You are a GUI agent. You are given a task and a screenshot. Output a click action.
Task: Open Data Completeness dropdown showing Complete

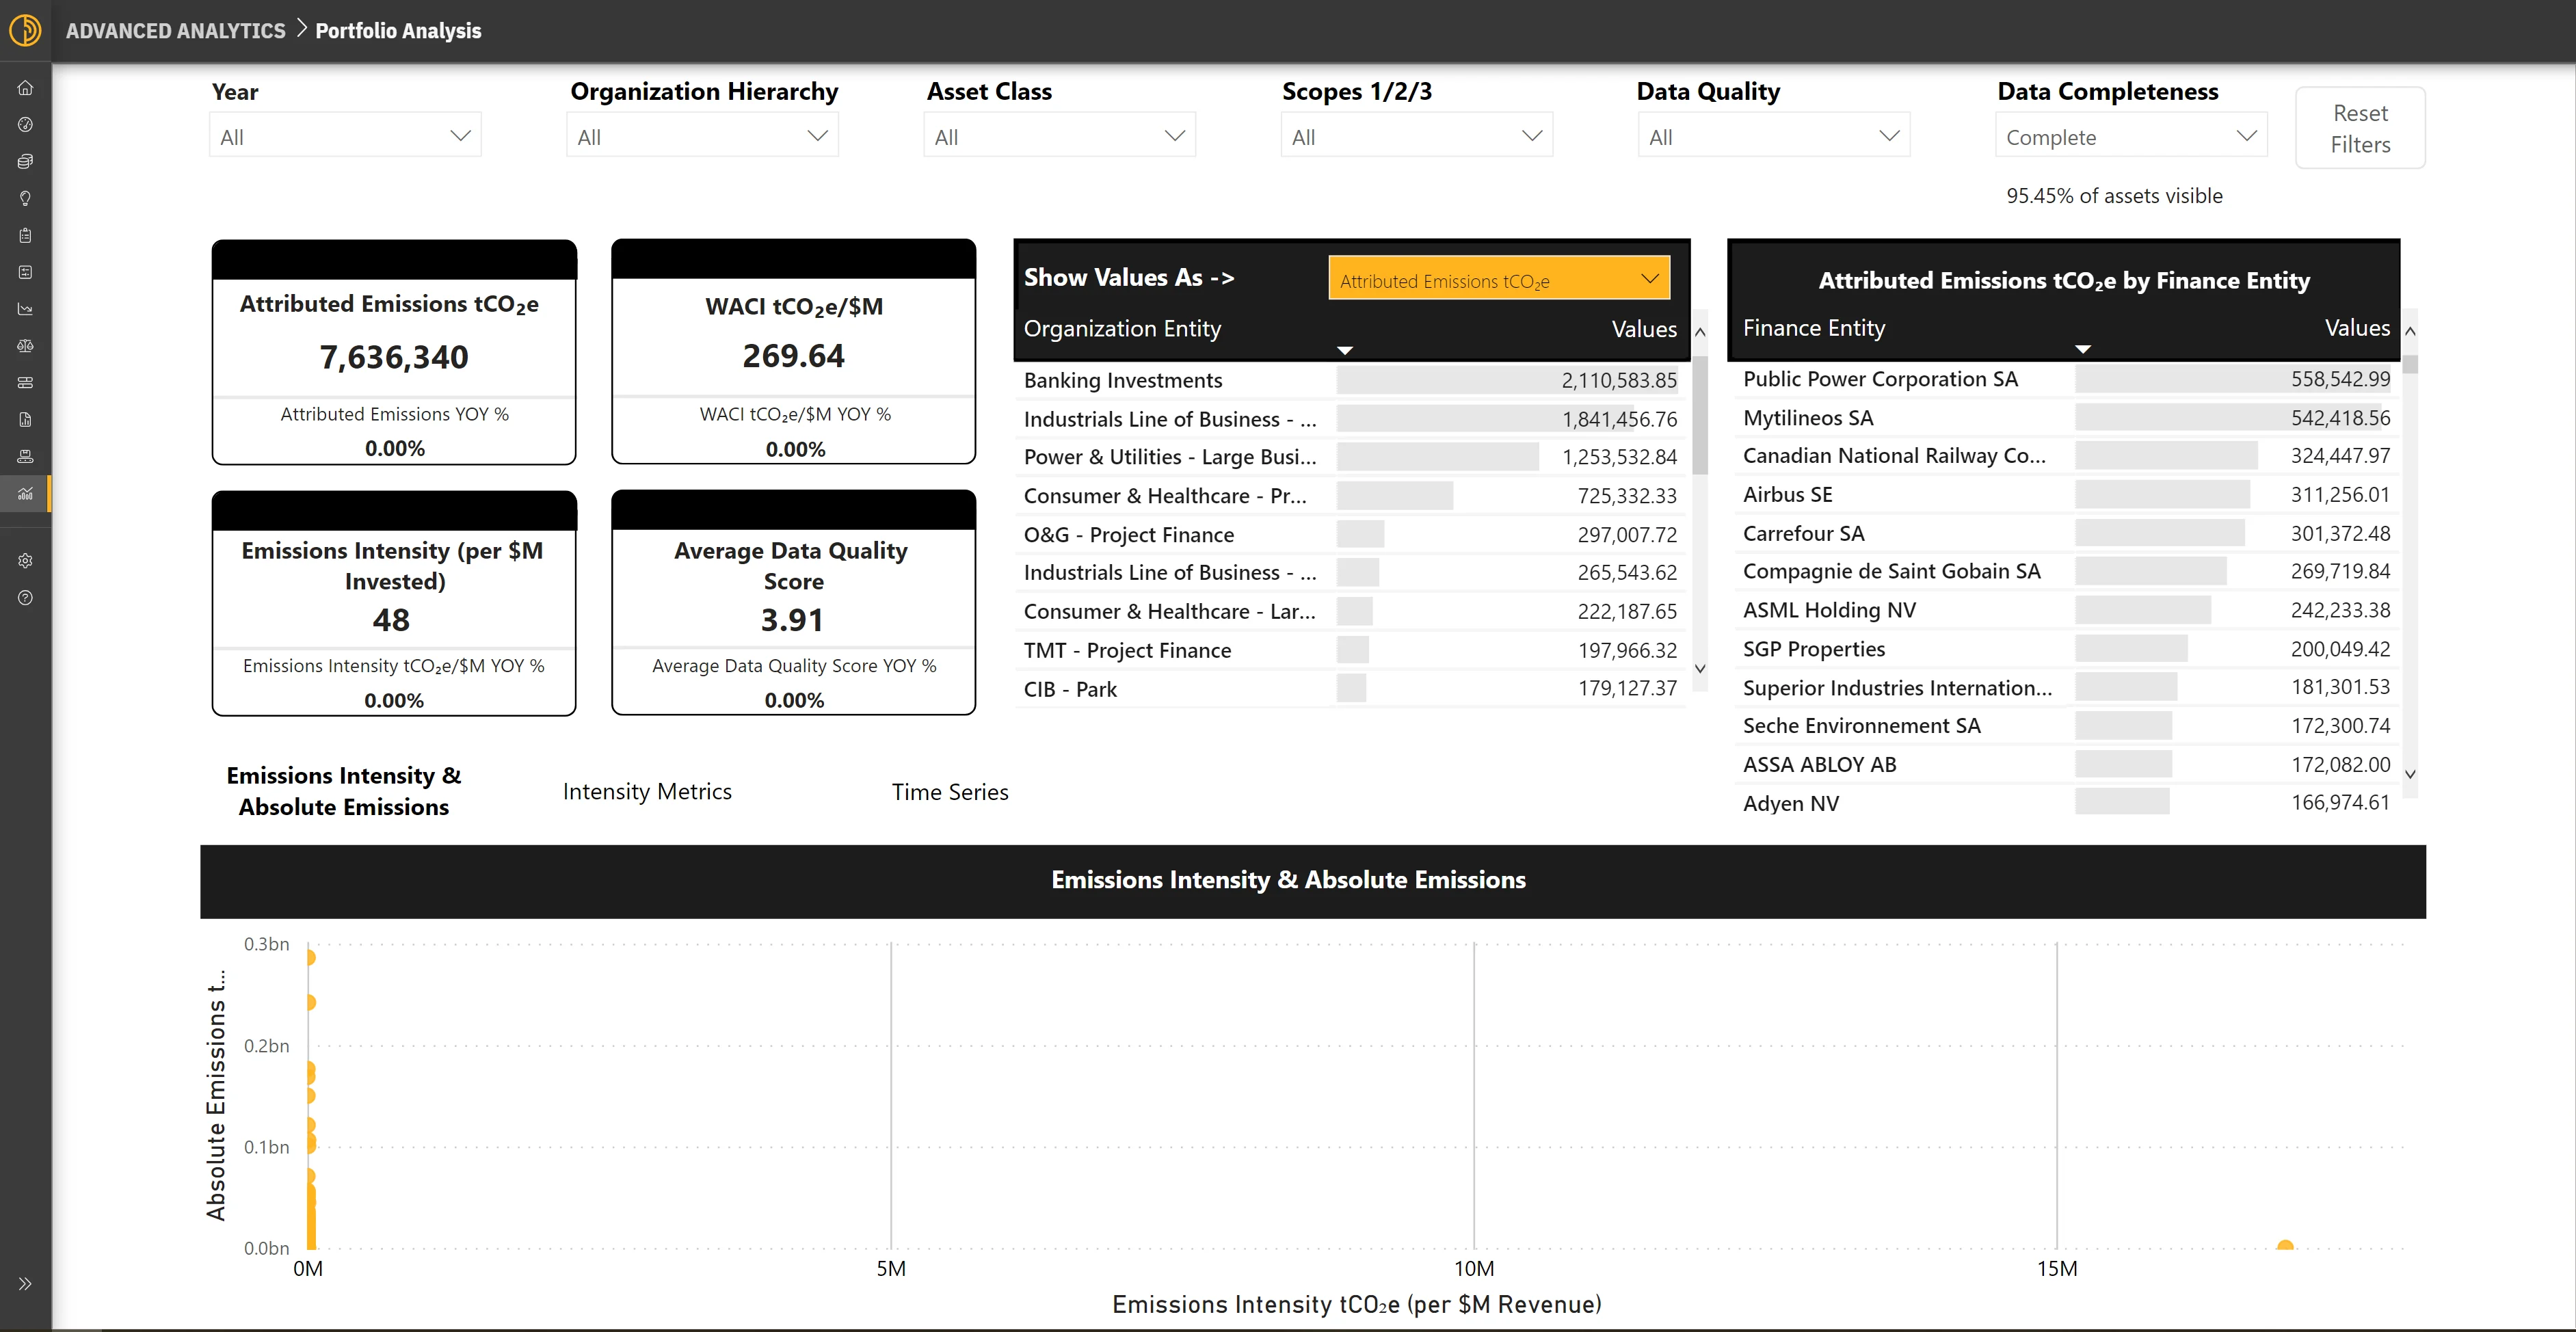point(2130,136)
